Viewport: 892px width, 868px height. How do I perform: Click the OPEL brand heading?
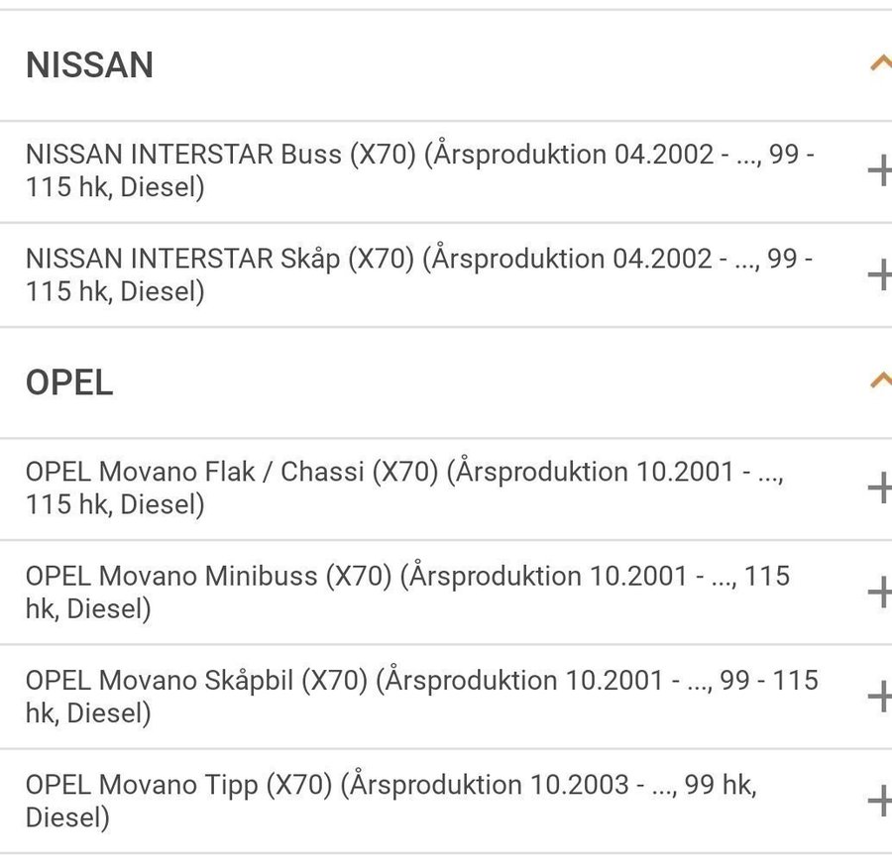69,382
